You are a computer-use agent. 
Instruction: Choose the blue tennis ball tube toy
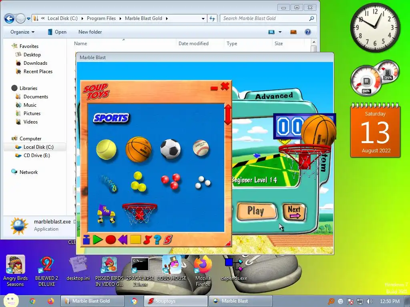pos(108,183)
